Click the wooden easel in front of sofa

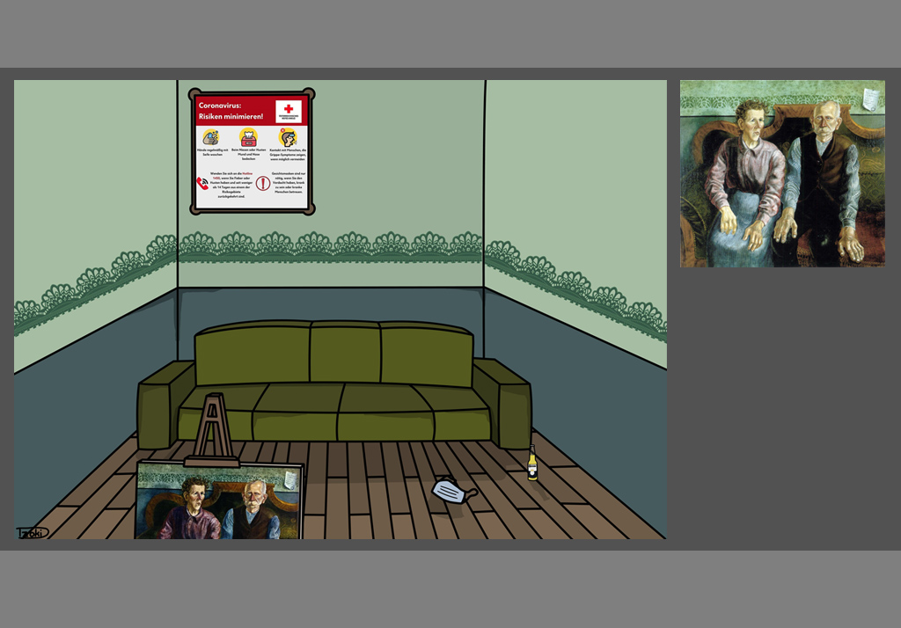click(x=212, y=430)
